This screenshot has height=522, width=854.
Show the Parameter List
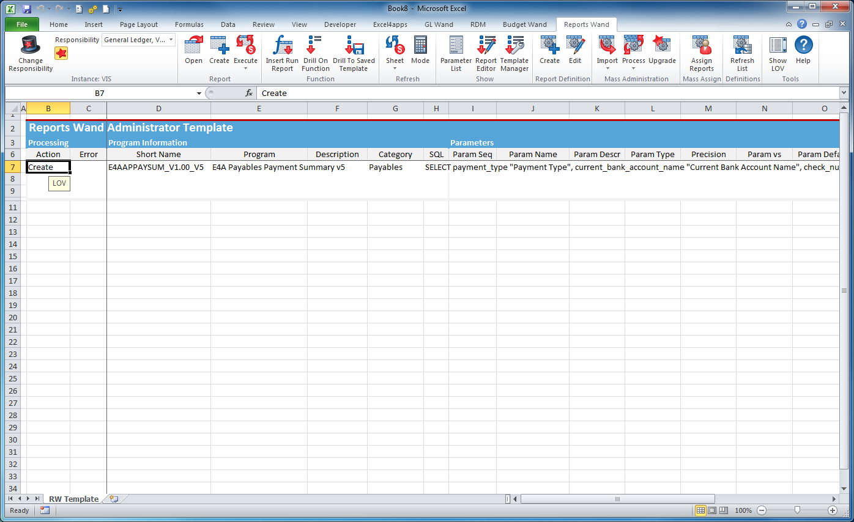click(x=456, y=54)
